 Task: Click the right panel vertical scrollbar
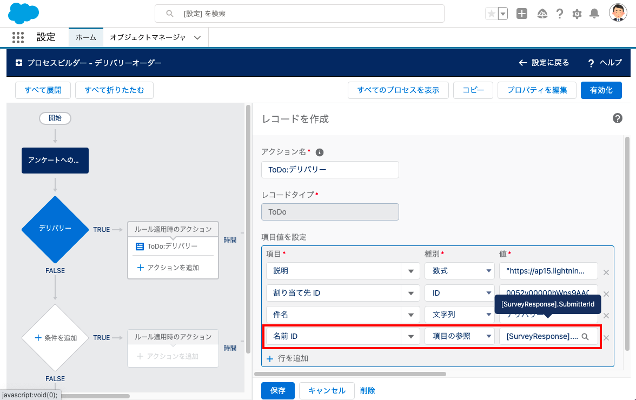[627, 244]
